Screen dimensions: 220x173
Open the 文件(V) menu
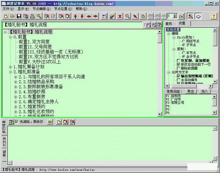(8, 9)
